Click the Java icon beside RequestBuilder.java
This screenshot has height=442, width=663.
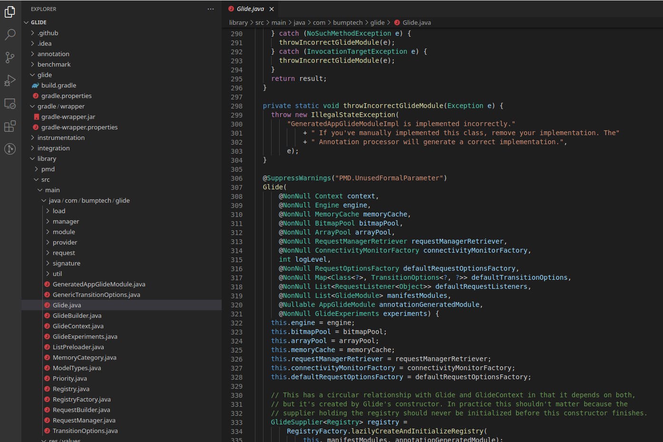tap(47, 410)
